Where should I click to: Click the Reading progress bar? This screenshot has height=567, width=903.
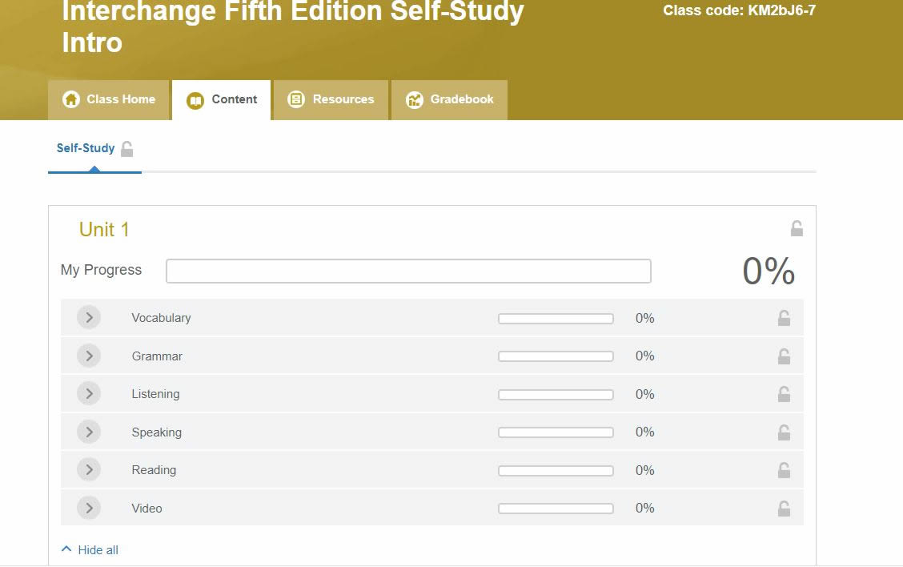click(556, 471)
